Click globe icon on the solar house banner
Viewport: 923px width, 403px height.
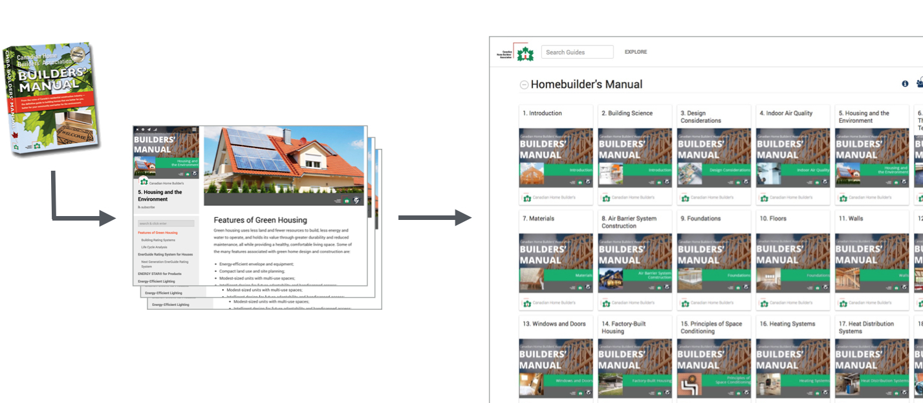point(356,201)
